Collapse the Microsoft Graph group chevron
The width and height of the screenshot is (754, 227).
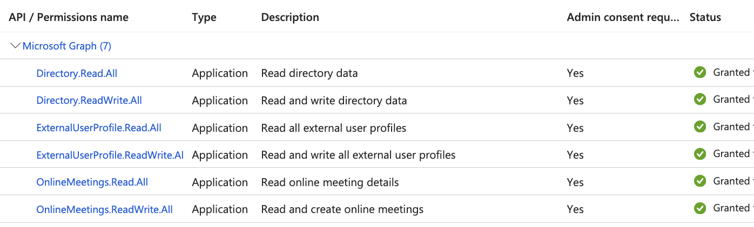tap(16, 46)
